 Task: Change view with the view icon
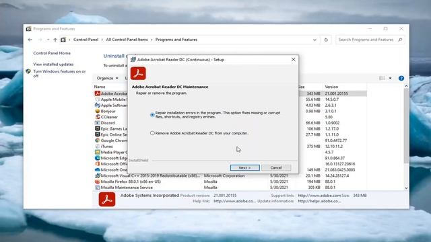click(382, 78)
